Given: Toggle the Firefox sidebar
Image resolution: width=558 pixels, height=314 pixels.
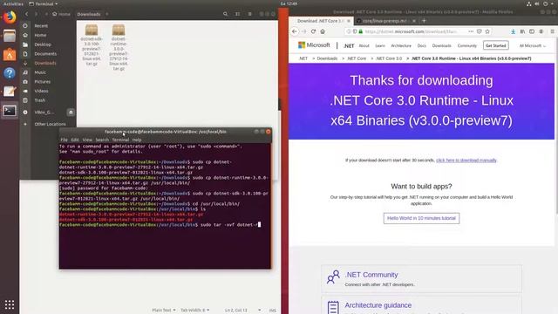Looking at the screenshot, I should (x=532, y=31).
